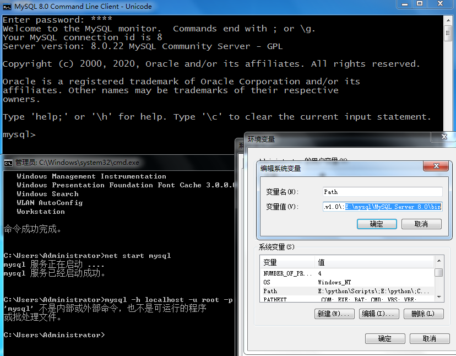The width and height of the screenshot is (456, 356).
Task: Click the 不是内部或外部命令 error line
Action: (105, 308)
